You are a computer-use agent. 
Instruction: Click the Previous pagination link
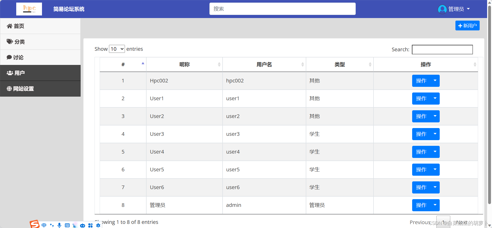[x=420, y=222]
